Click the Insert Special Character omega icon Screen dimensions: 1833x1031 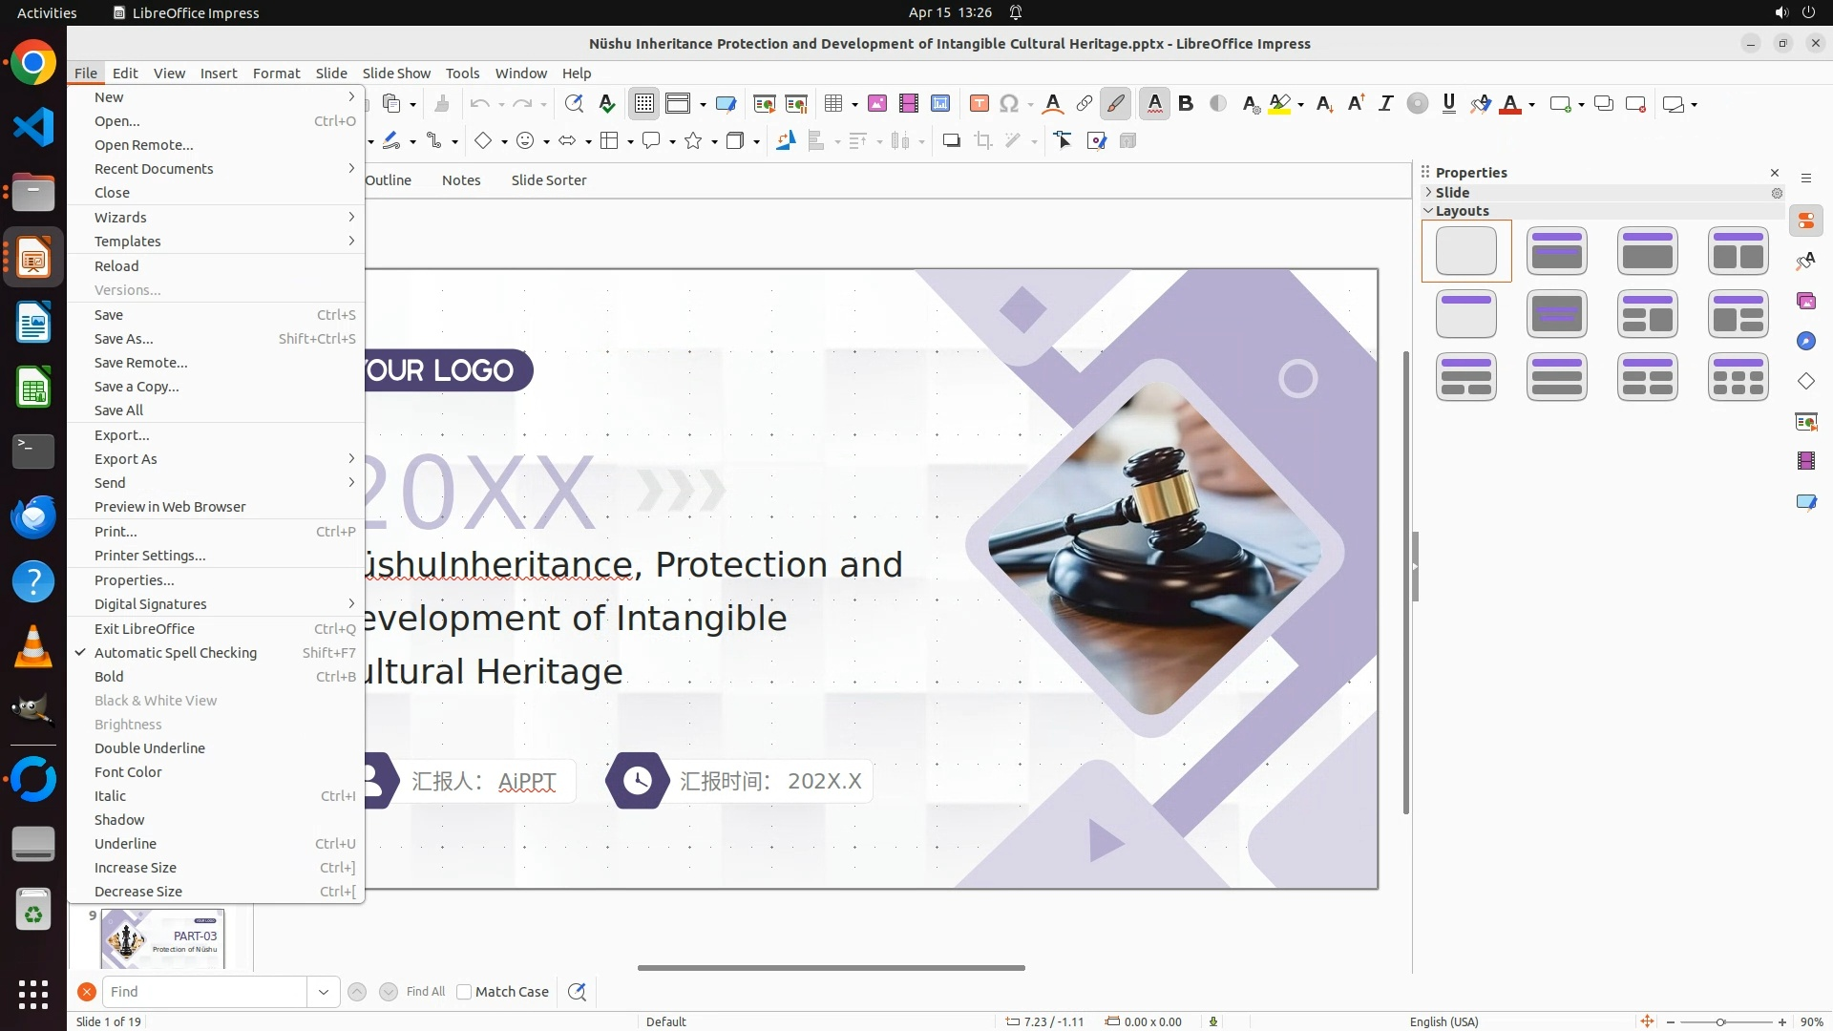1009,104
